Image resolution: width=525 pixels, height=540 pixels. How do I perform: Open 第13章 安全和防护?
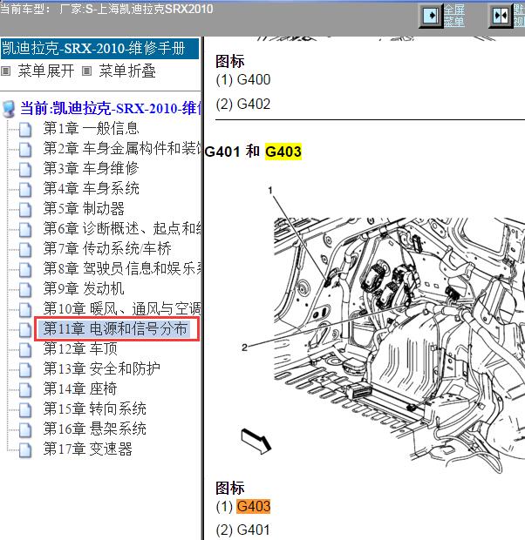point(102,368)
